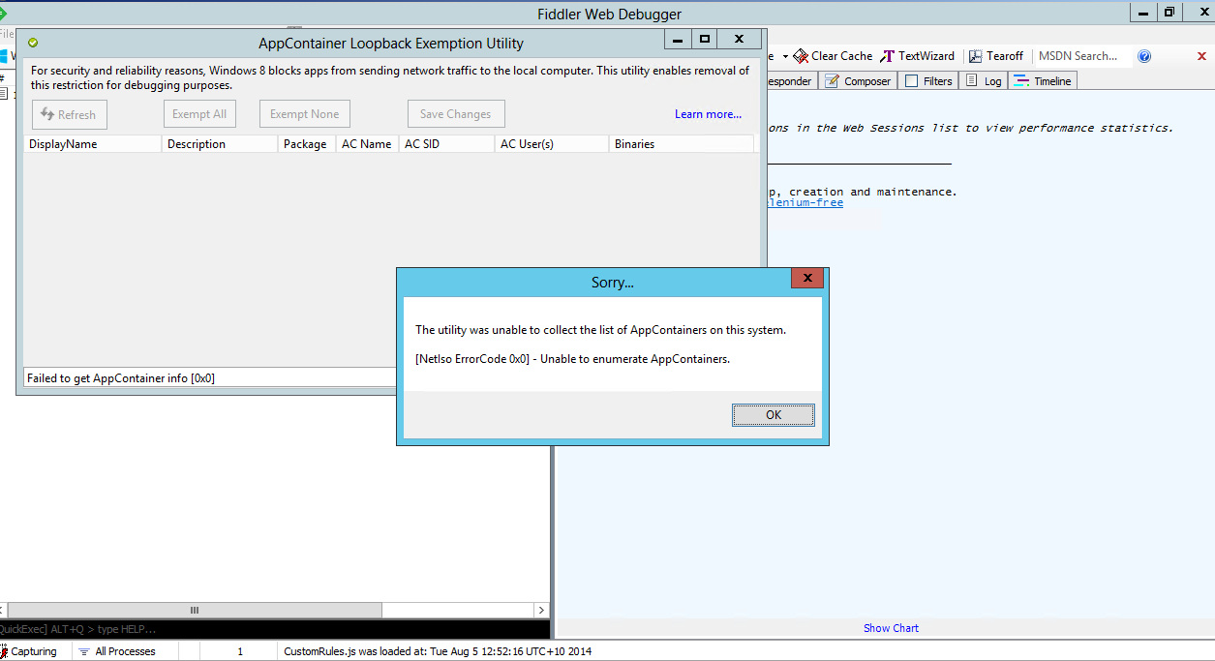
Task: Click into the MSDN Search box
Action: [x=1082, y=56]
